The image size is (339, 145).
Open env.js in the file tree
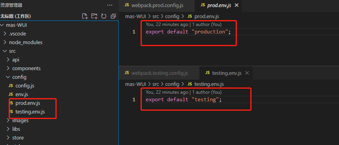[x=22, y=95]
